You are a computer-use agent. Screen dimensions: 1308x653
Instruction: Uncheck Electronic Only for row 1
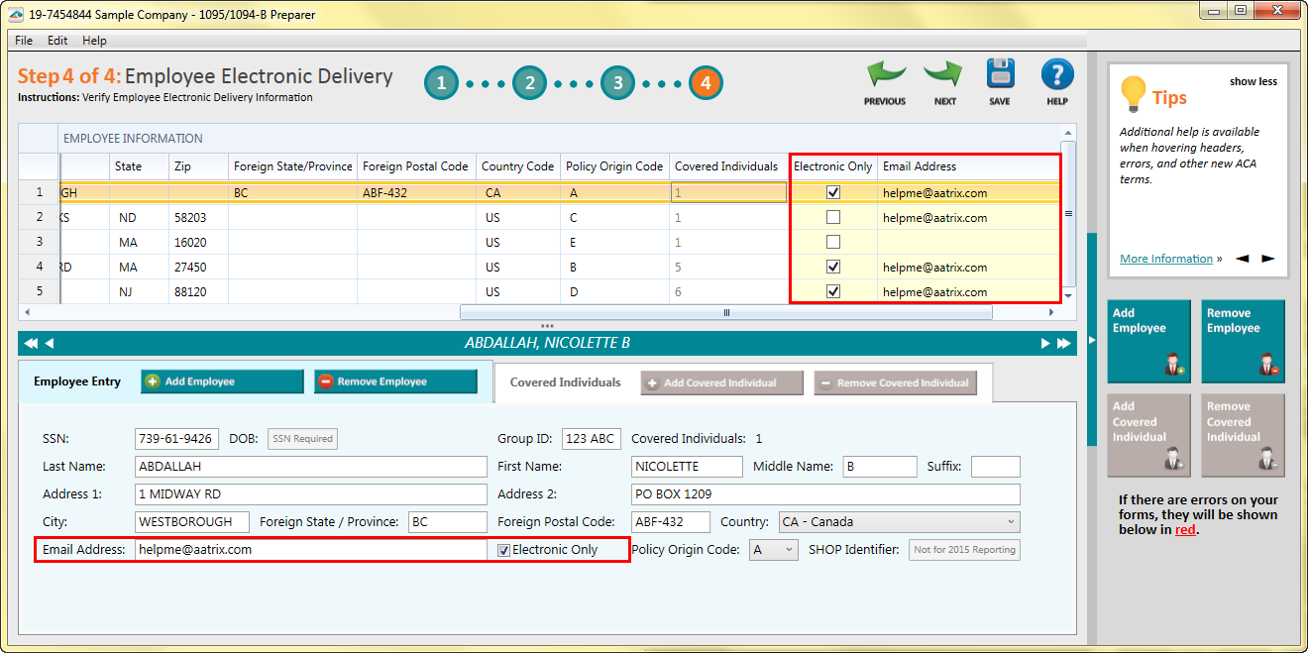833,193
